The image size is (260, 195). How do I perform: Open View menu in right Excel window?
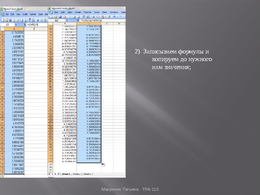pyautogui.click(x=70, y=12)
